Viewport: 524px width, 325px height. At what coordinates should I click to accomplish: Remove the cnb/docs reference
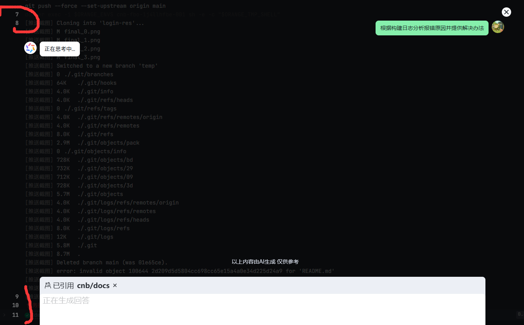(115, 285)
